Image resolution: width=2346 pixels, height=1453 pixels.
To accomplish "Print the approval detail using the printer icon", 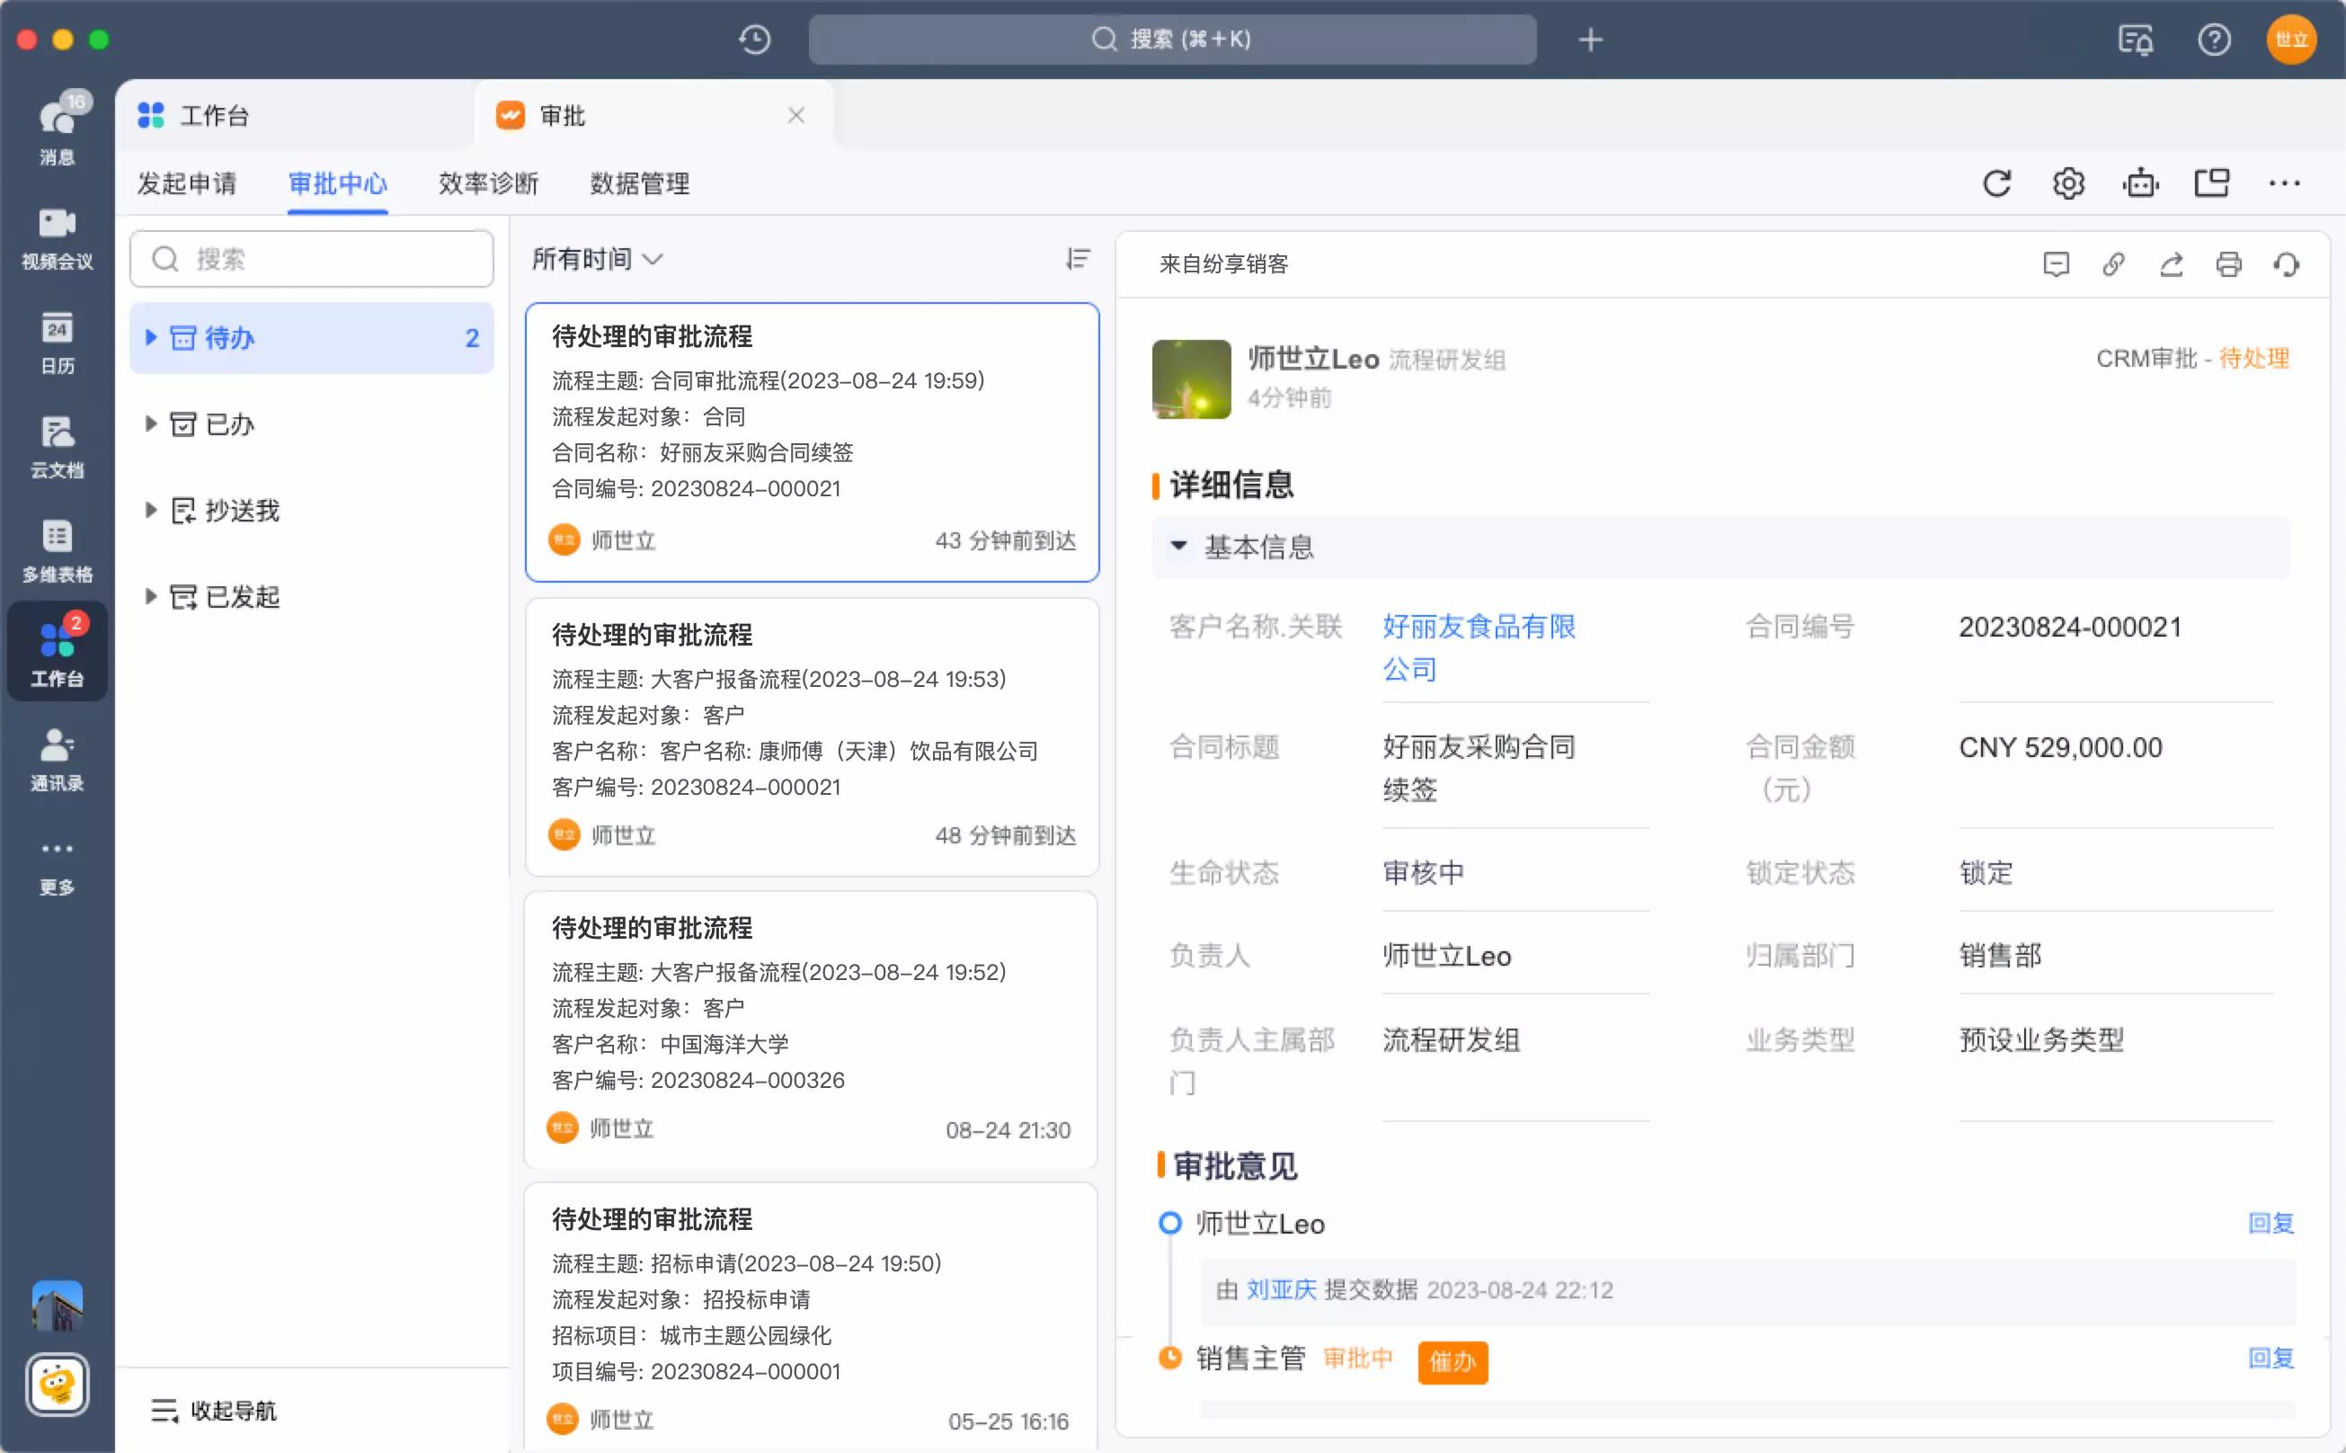I will [x=2229, y=263].
